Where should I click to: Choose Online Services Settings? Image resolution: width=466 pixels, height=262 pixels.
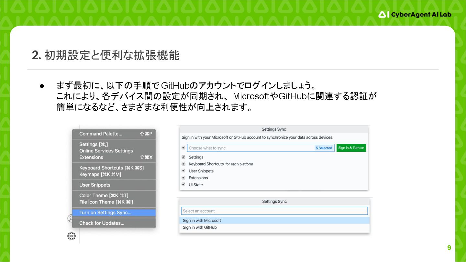tap(114, 151)
